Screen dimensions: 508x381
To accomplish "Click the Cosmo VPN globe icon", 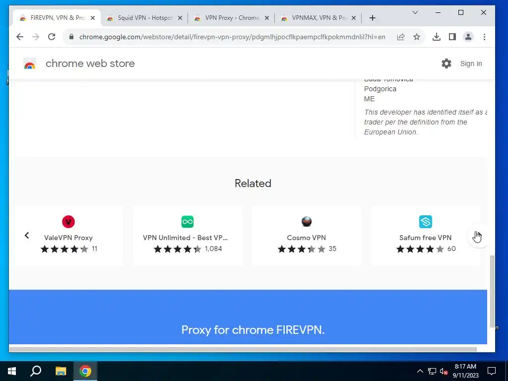I will point(306,222).
